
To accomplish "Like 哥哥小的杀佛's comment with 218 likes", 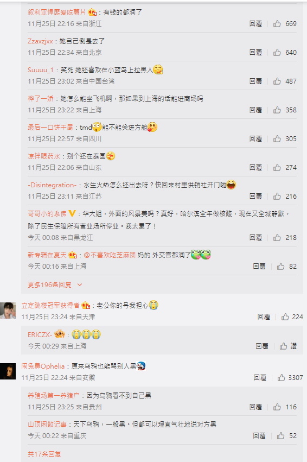I will 277,237.
